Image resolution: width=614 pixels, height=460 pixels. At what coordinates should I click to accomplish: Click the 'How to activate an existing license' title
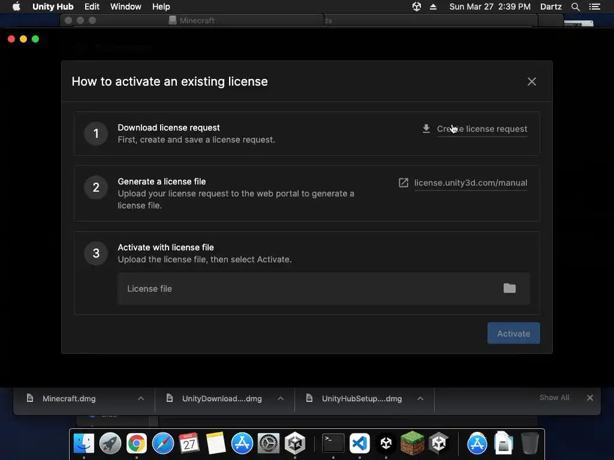coord(170,81)
